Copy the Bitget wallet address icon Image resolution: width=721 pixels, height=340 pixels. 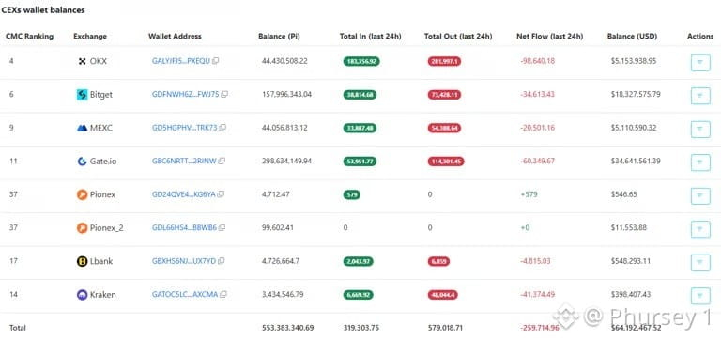(224, 94)
